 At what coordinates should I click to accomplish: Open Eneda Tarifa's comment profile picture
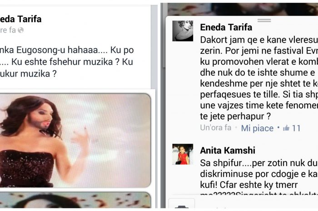(183, 31)
